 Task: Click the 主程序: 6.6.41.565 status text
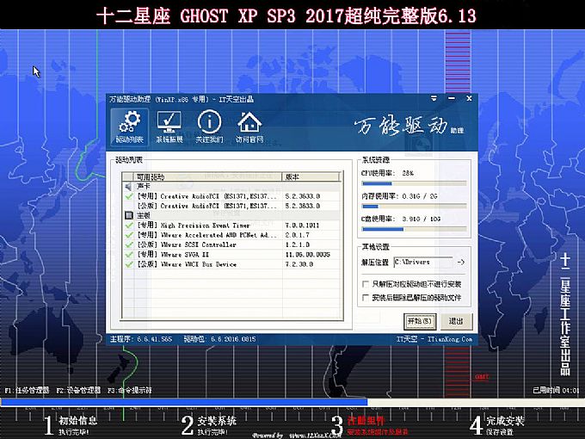pos(141,339)
